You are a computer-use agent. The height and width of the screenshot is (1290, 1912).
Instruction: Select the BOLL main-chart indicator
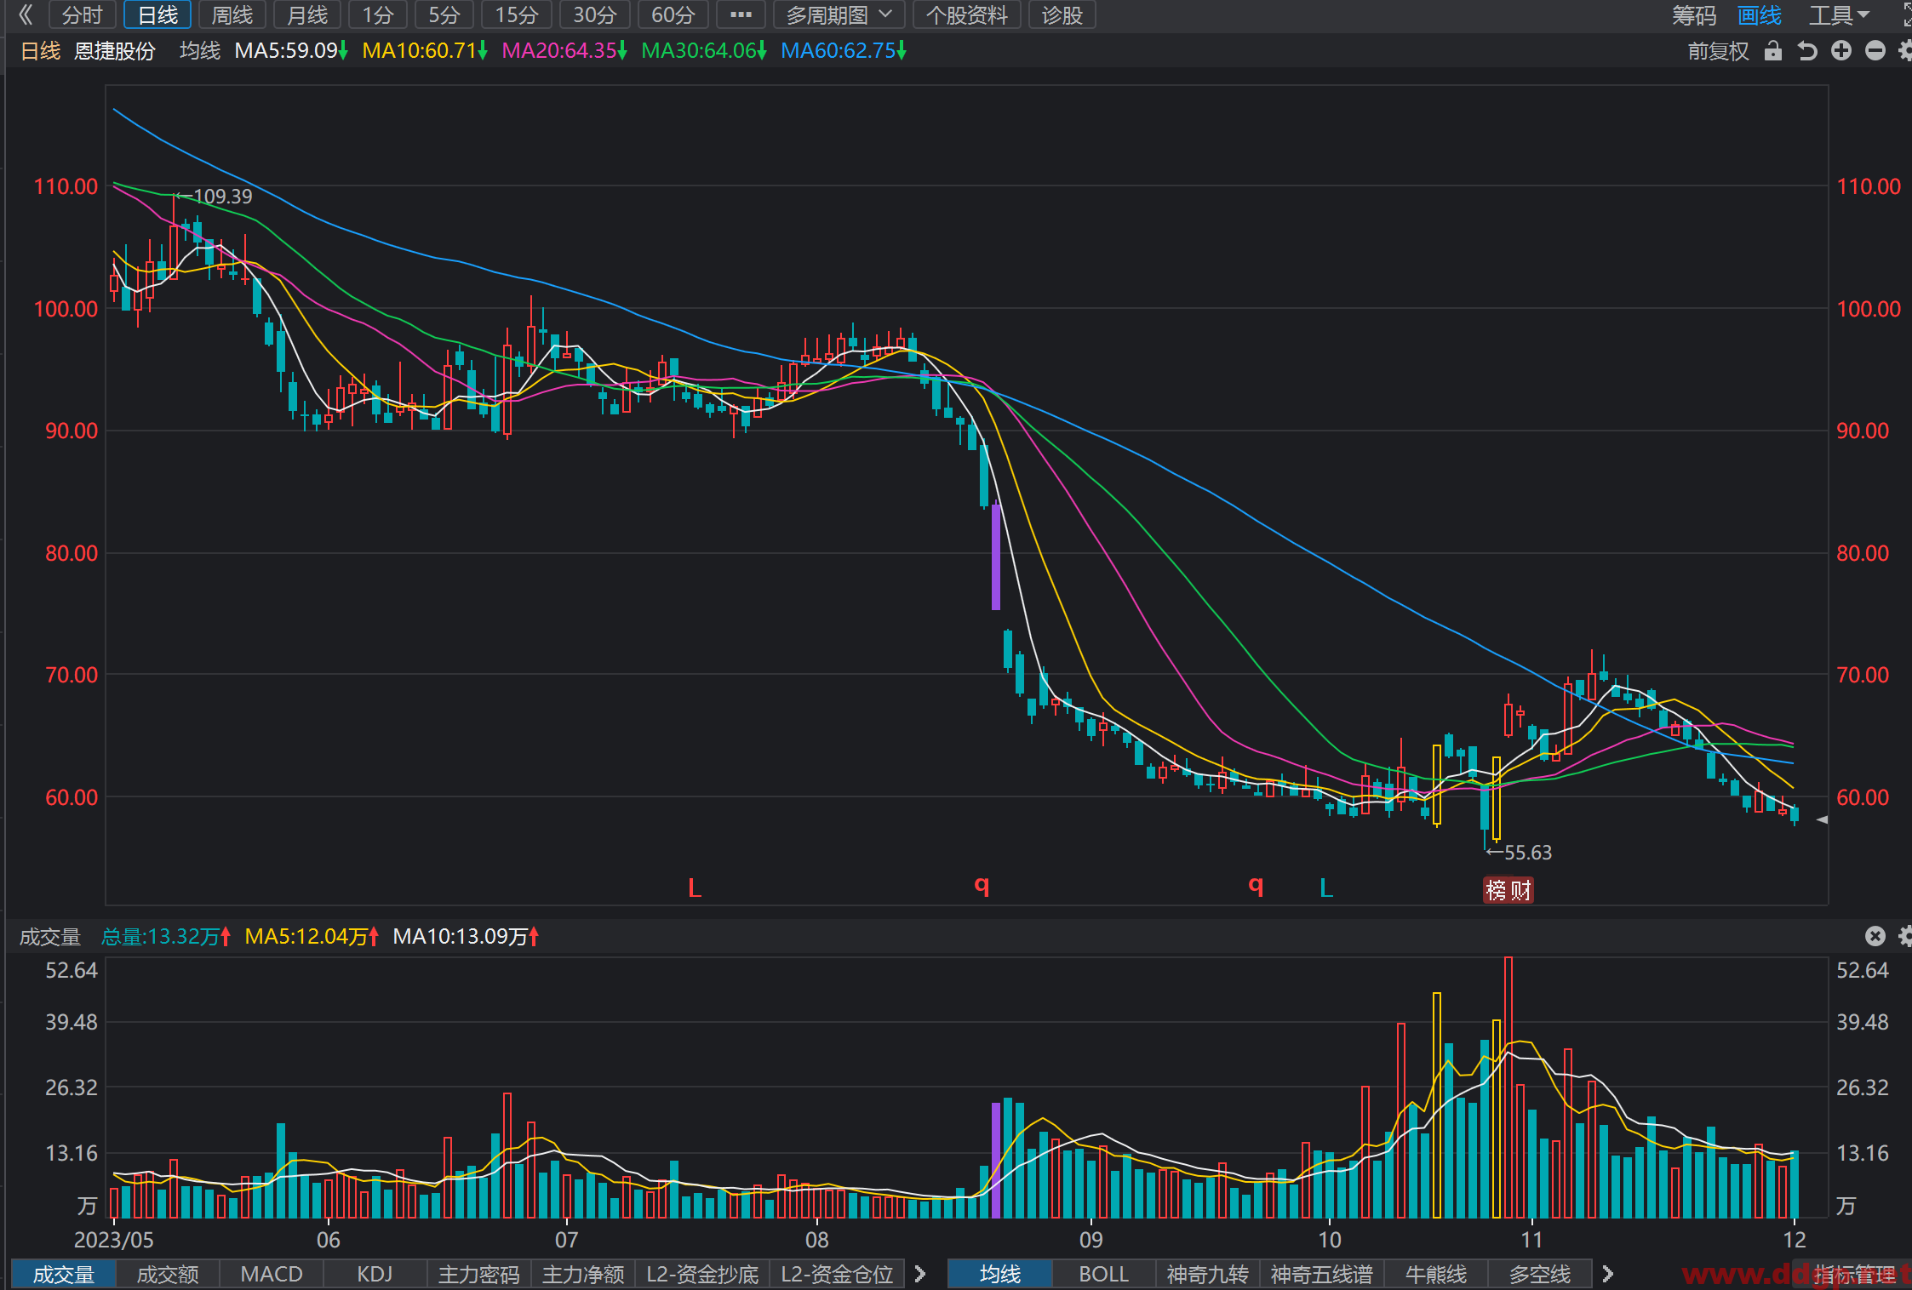(x=1103, y=1274)
